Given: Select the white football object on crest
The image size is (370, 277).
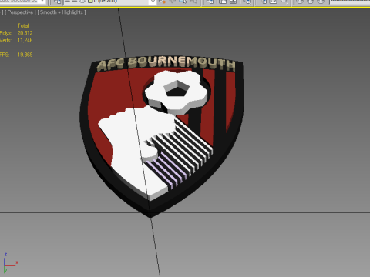Looking at the screenshot, I should [177, 92].
